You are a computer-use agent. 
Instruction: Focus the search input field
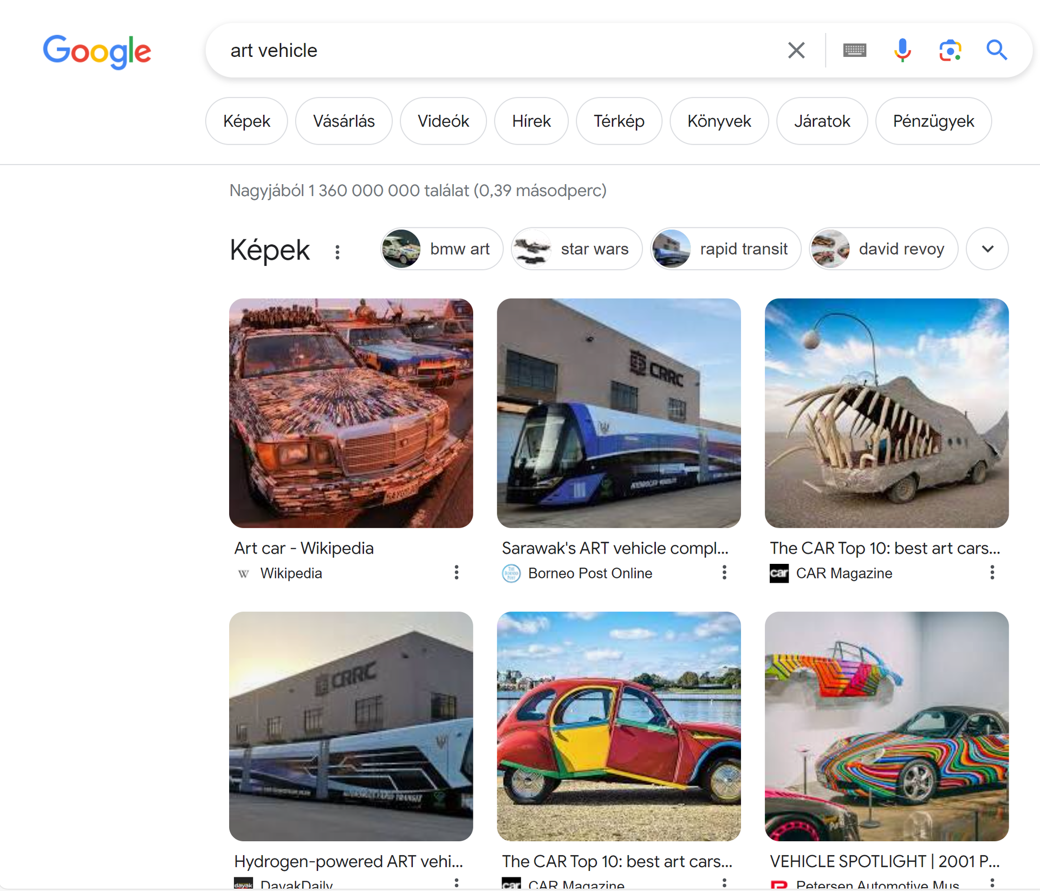(x=487, y=50)
